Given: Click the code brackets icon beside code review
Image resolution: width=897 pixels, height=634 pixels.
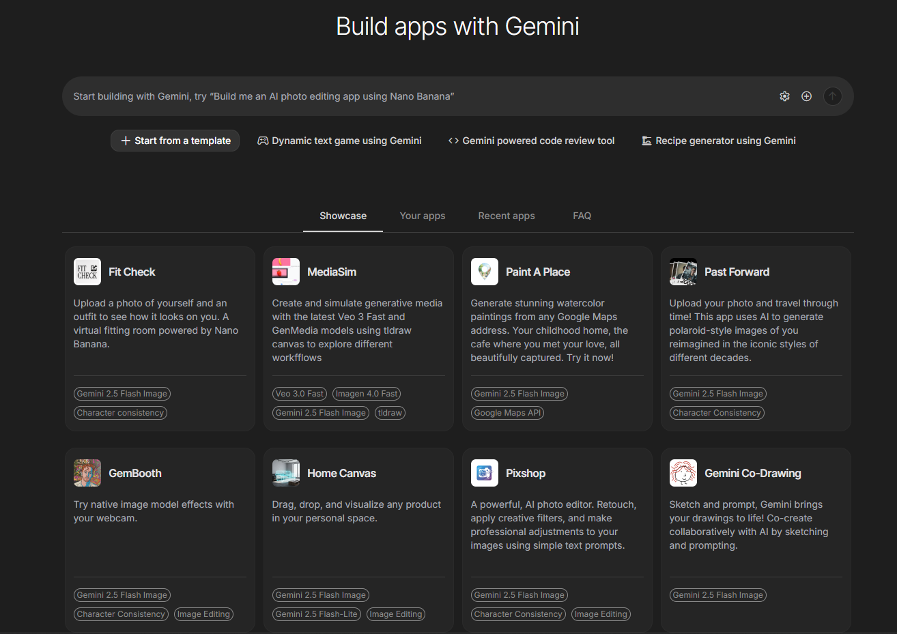Looking at the screenshot, I should 453,141.
